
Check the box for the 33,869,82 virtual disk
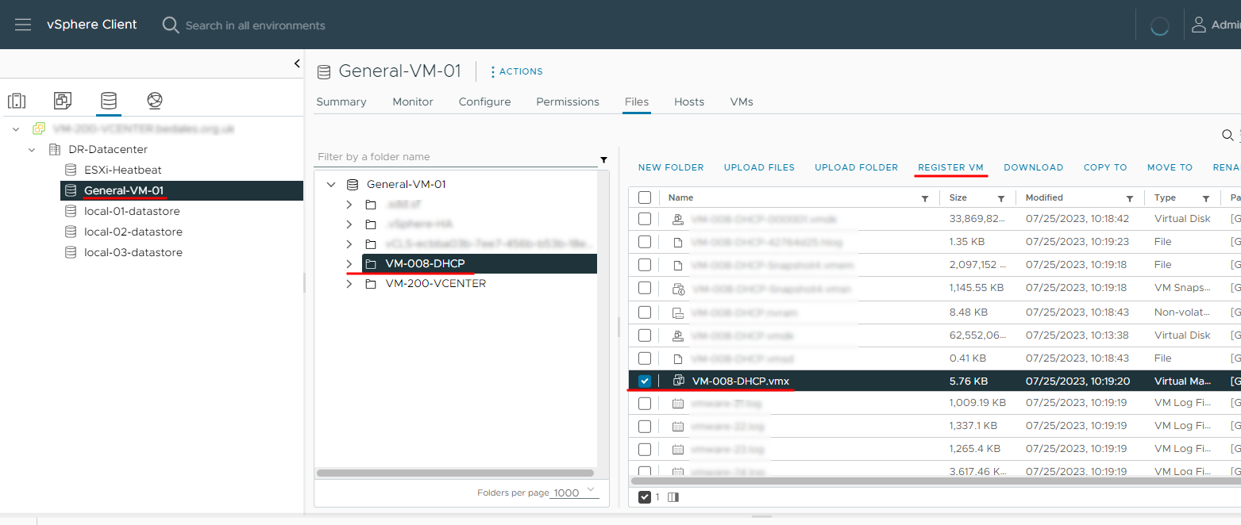tap(645, 219)
